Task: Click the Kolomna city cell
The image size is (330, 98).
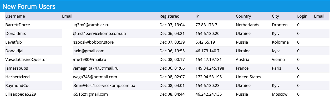Action: click(280, 42)
